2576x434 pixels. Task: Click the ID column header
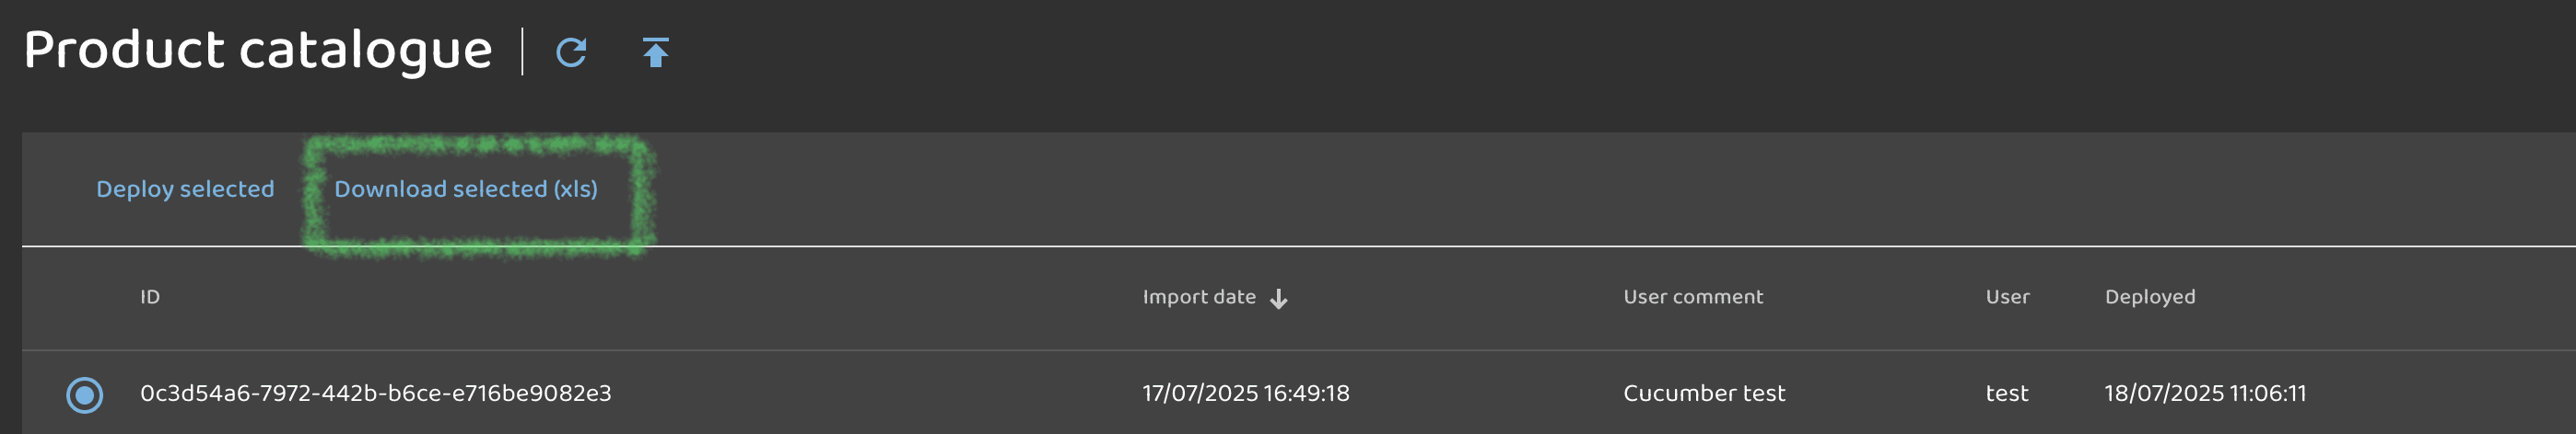coord(150,297)
